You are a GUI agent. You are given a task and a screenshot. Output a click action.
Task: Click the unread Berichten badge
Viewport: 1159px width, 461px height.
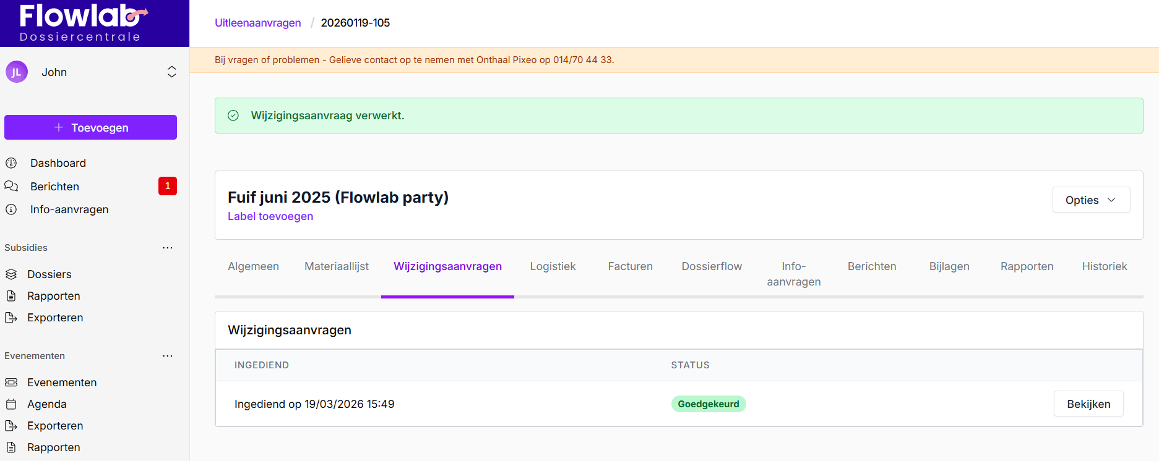pyautogui.click(x=167, y=186)
